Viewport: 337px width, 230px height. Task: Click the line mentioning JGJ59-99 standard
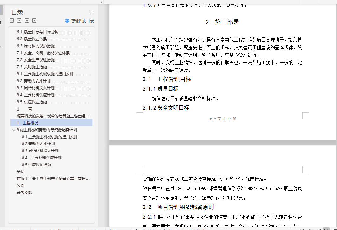205,179
